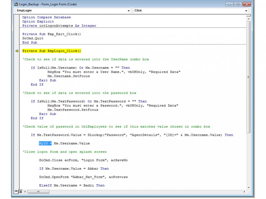Click the vertical scrollbar thumb
The image size is (266, 199).
249,77
